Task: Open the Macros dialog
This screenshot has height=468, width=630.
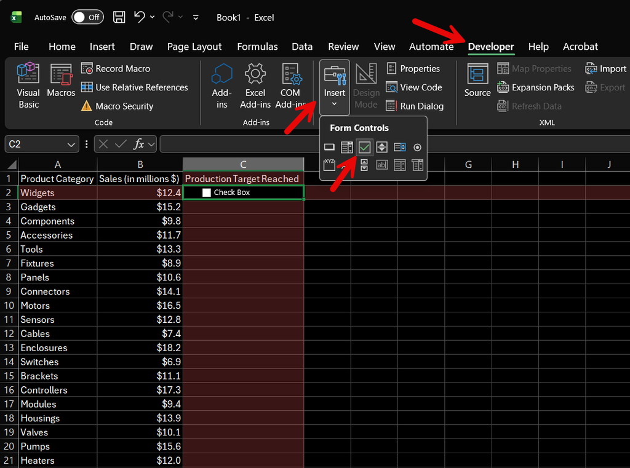Action: [x=61, y=81]
